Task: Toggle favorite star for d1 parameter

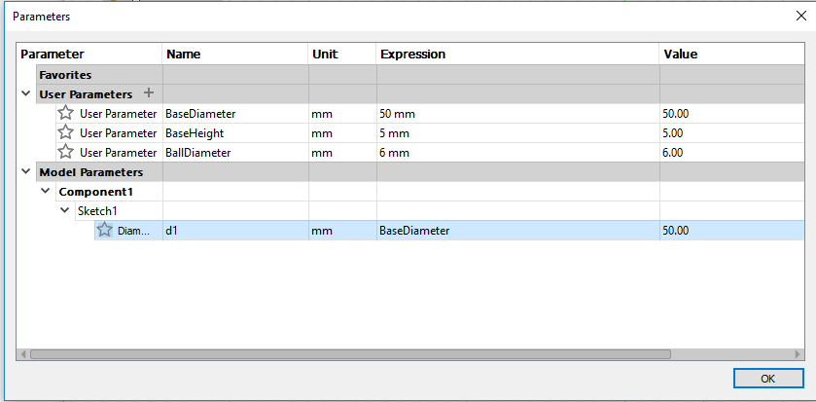Action: point(105,230)
